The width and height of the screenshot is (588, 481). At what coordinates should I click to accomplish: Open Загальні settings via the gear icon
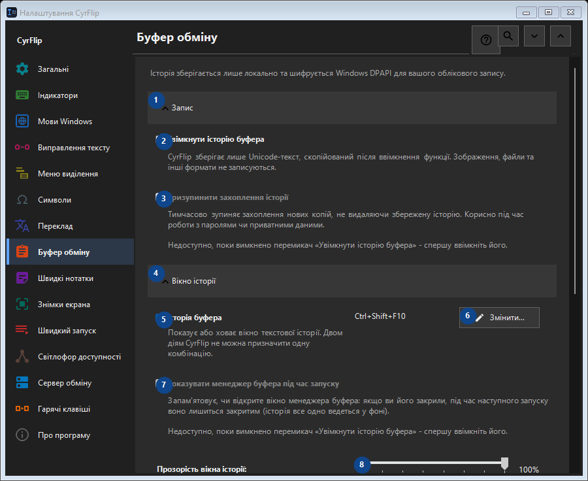(22, 69)
